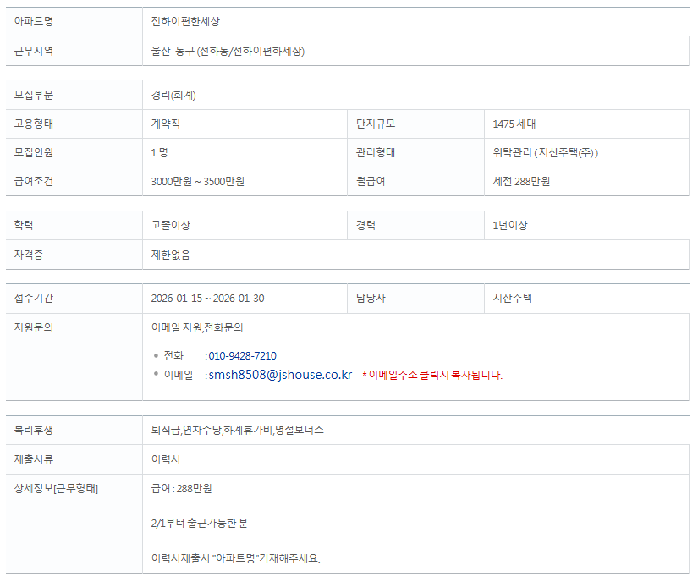Click the salary range 3000만원 ~ 3500만원
This screenshot has width=698, height=582.
click(x=198, y=182)
